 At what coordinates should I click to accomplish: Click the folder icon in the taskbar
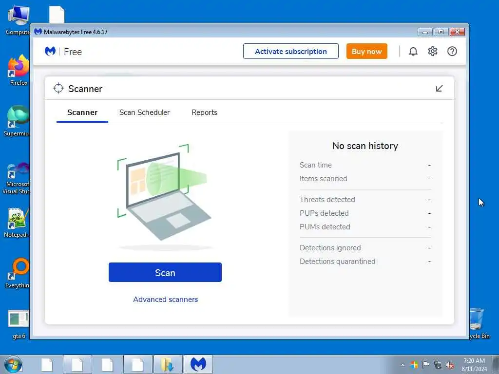(x=168, y=364)
